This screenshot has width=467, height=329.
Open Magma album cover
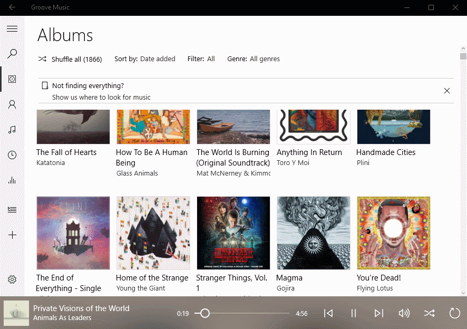pyautogui.click(x=313, y=233)
